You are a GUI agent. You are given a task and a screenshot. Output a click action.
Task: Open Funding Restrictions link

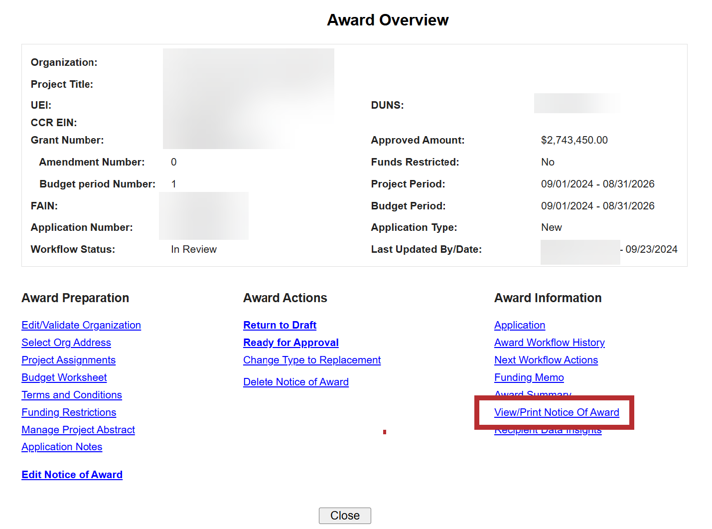pos(69,412)
